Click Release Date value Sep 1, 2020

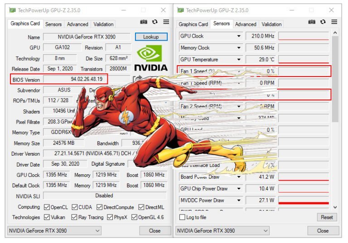pos(60,68)
